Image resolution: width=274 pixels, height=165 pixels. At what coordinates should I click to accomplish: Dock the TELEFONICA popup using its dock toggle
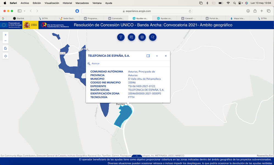148,56
